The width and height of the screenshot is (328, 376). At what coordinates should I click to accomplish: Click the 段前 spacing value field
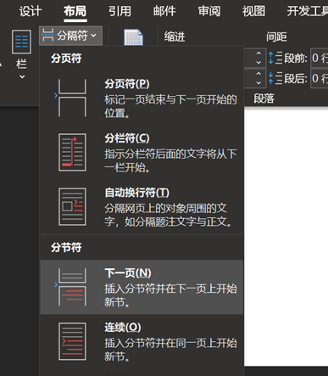(320, 58)
